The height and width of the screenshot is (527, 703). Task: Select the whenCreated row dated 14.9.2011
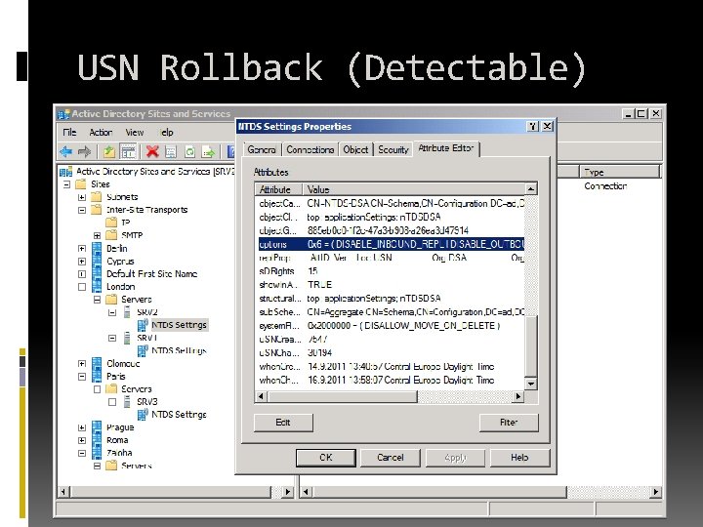[391, 367]
